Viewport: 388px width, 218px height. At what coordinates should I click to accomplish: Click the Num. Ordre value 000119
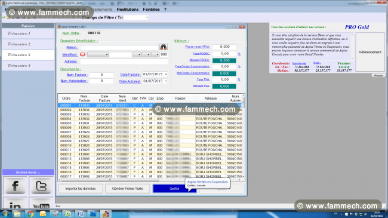click(x=94, y=33)
